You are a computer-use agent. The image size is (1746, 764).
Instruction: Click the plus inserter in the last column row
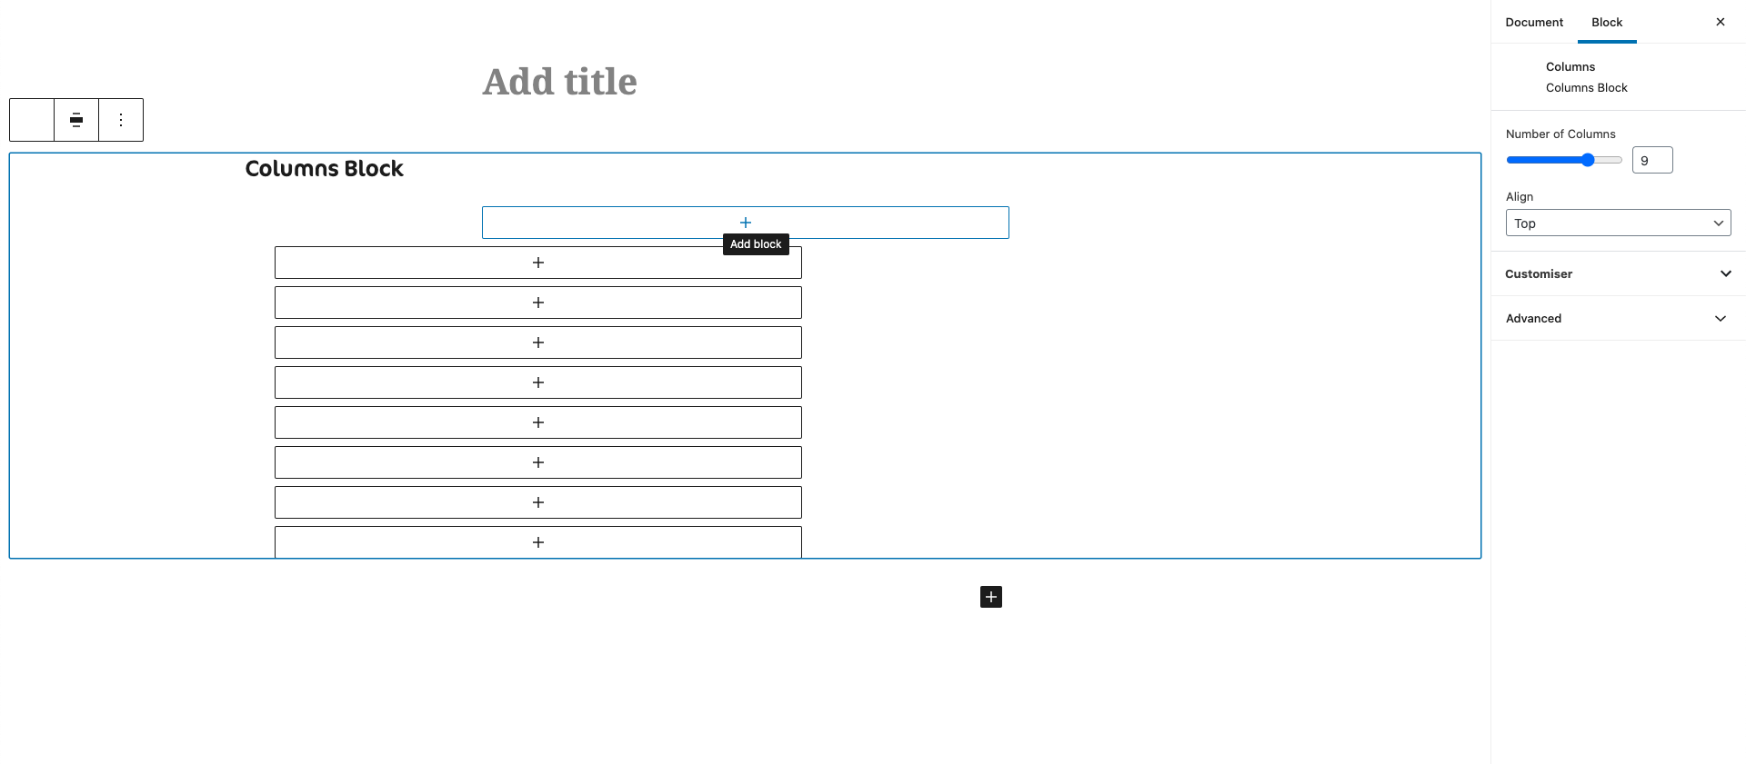coord(538,541)
